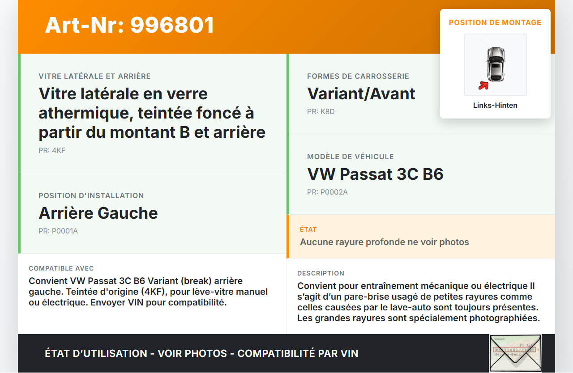Click the "DESCRIPTION" label
Viewport: 573px width, 373px height.
(321, 273)
